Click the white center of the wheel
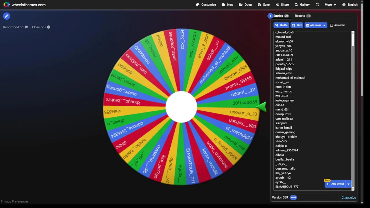Image resolution: width=370 pixels, height=208 pixels. (181, 107)
